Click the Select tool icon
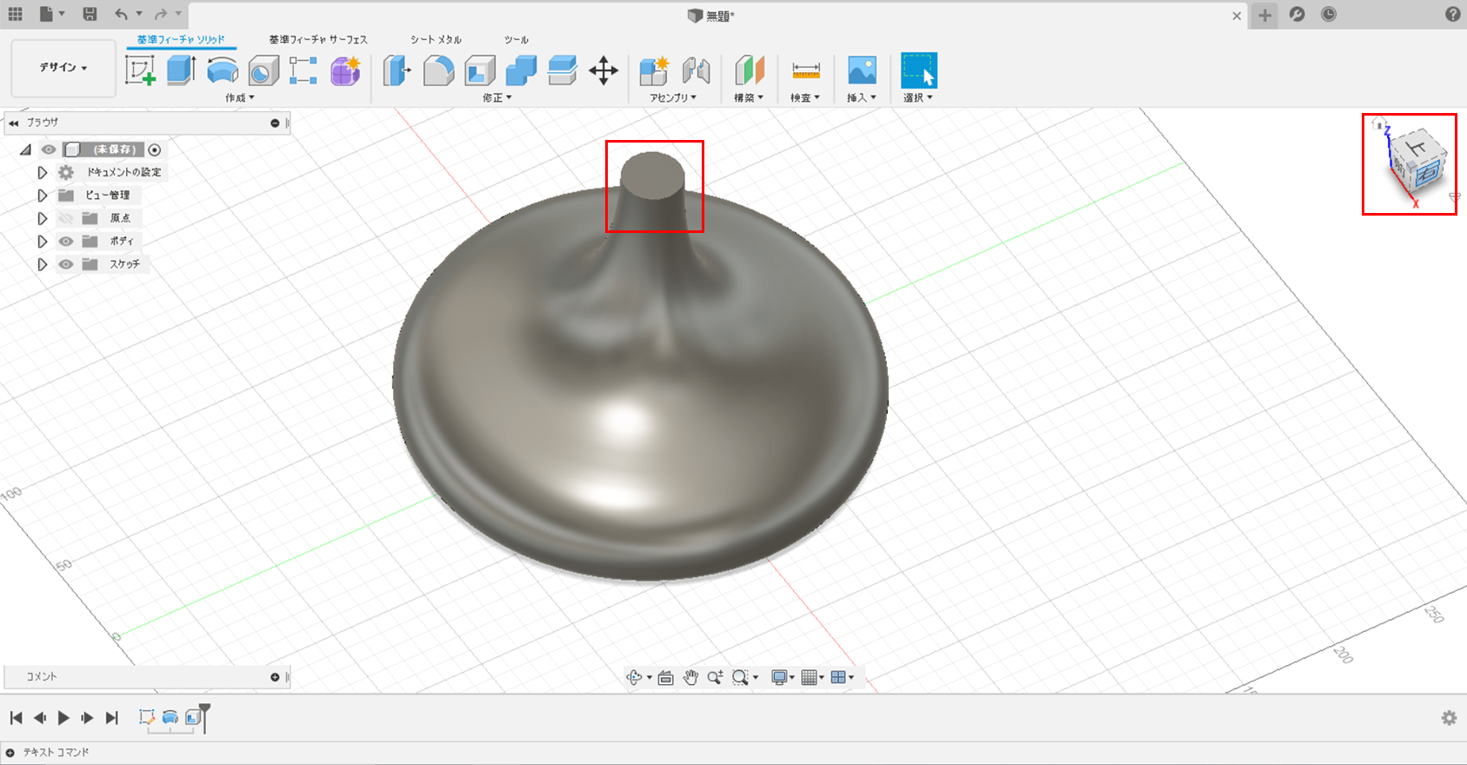This screenshot has height=765, width=1467. (919, 70)
